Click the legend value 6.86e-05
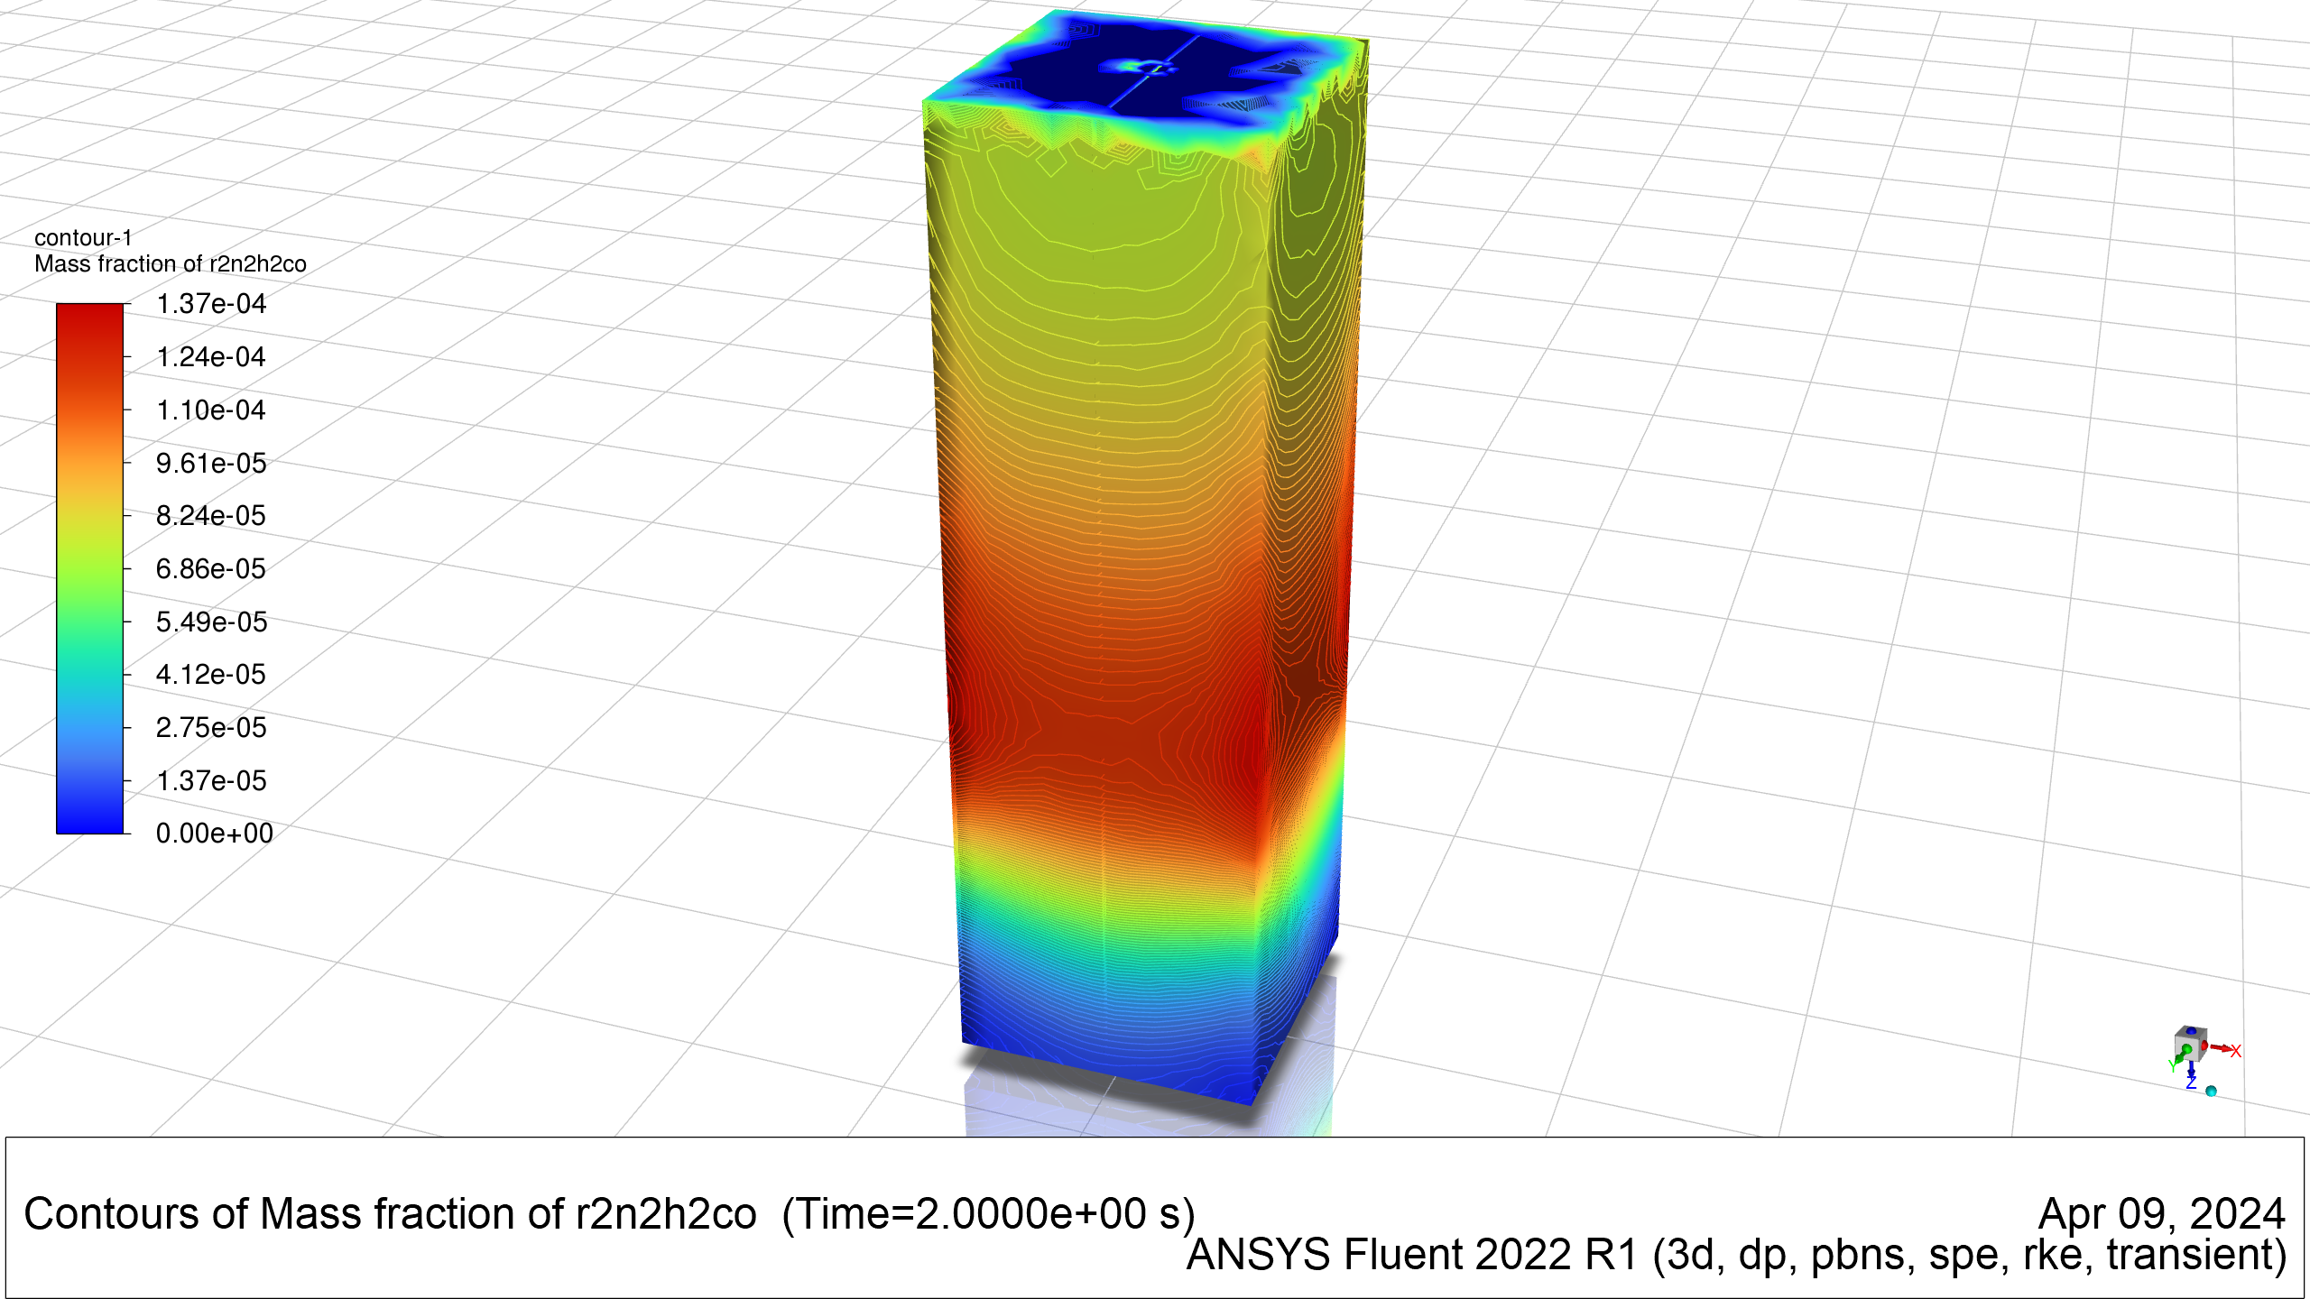This screenshot has width=2310, height=1299. [211, 569]
